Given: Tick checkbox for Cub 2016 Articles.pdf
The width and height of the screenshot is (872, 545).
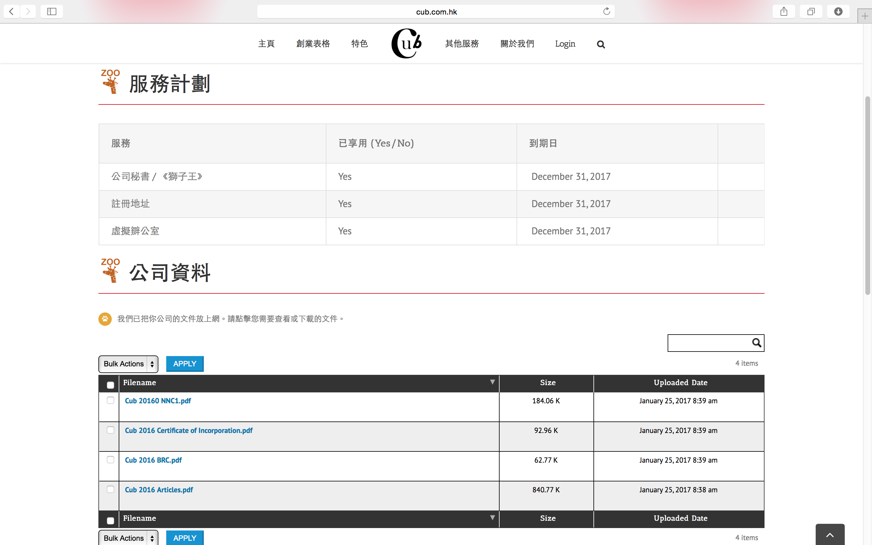Looking at the screenshot, I should pos(110,489).
